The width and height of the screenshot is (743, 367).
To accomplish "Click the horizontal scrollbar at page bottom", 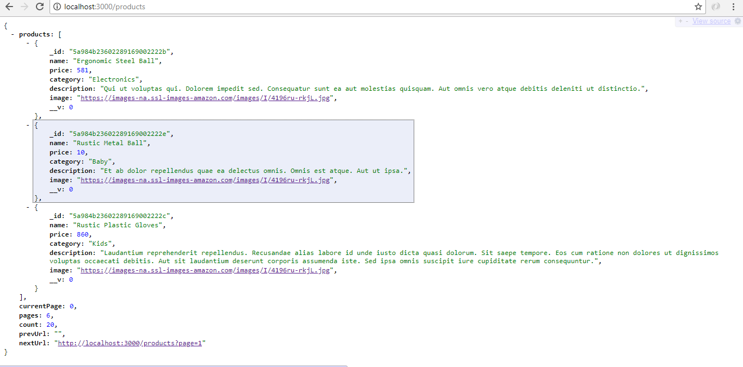I will 174,364.
